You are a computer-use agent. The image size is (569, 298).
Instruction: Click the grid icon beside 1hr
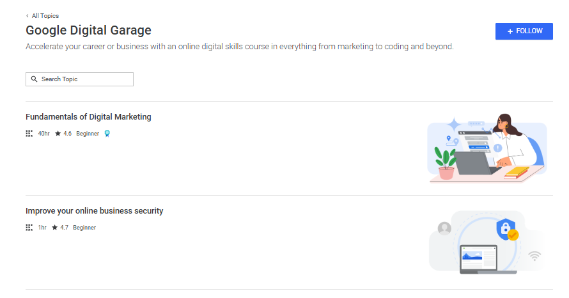point(29,227)
